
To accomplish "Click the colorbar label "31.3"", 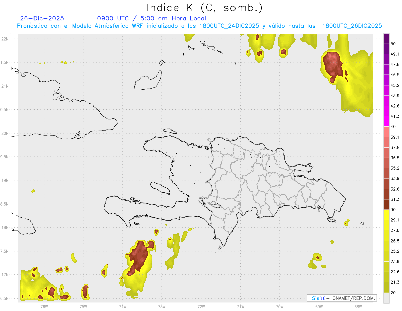I will [395, 199].
